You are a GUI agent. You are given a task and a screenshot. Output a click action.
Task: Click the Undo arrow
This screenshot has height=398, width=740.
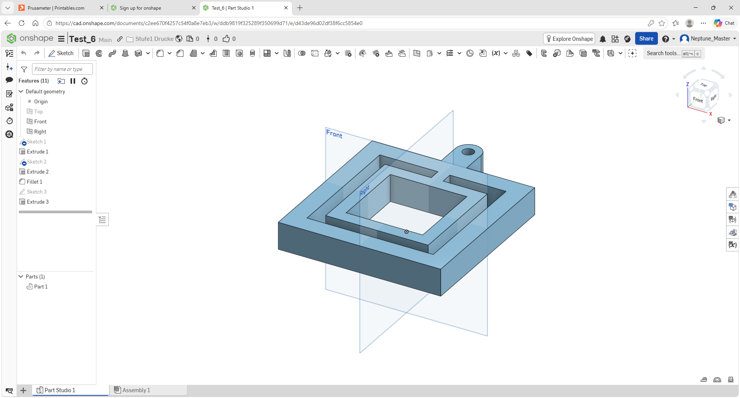point(24,53)
